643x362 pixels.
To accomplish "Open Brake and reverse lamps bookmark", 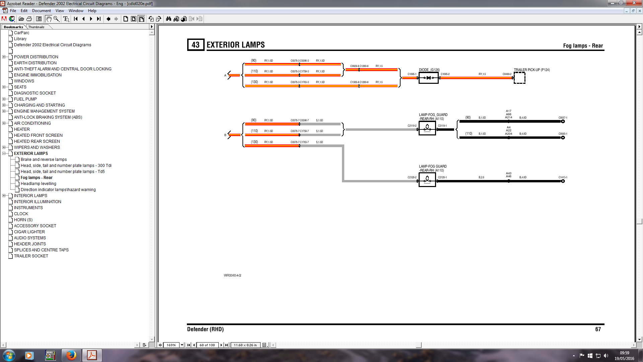I will tap(44, 160).
